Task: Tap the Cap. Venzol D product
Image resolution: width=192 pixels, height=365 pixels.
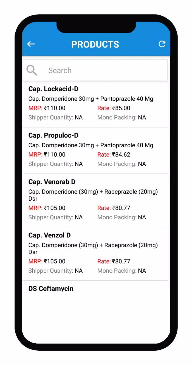Action: [49, 235]
